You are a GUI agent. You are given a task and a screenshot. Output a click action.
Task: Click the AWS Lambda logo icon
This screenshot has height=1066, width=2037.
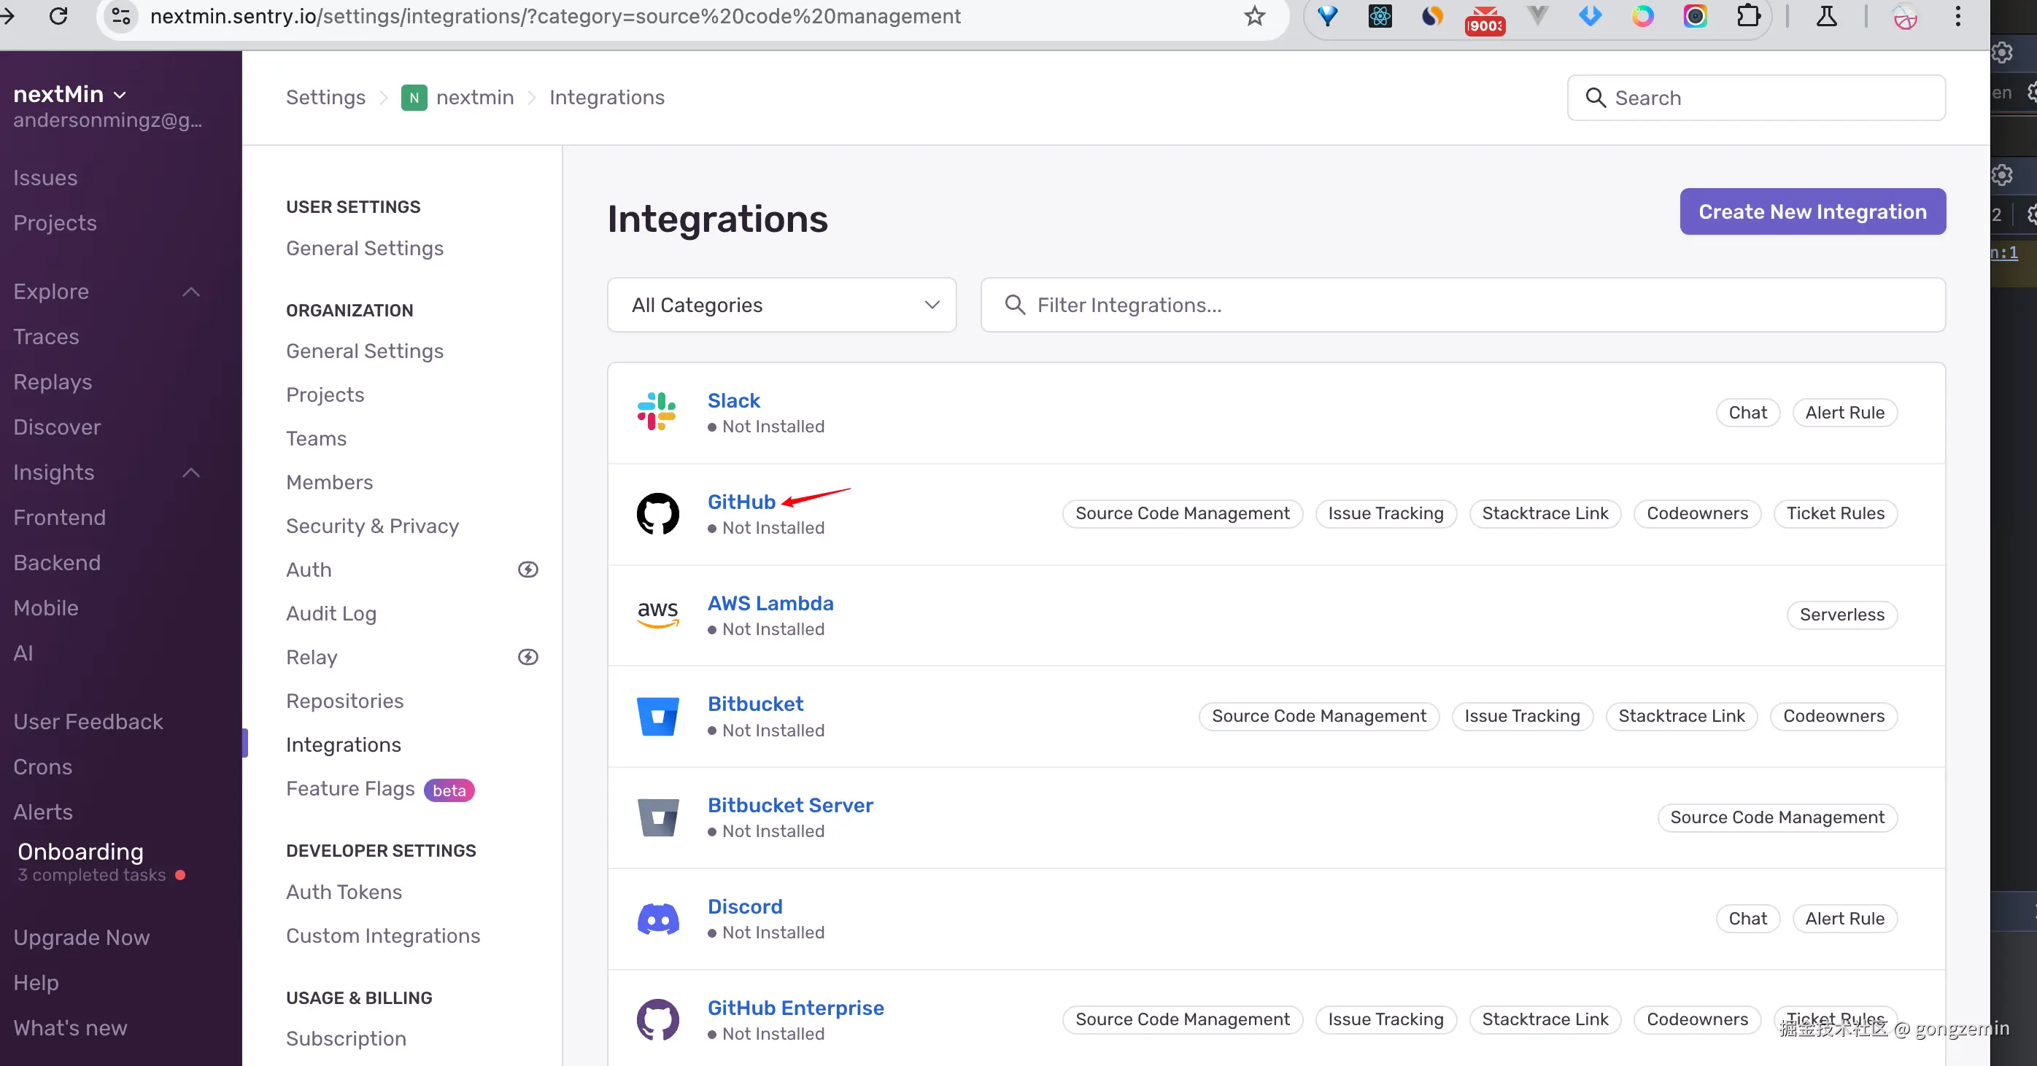click(657, 614)
